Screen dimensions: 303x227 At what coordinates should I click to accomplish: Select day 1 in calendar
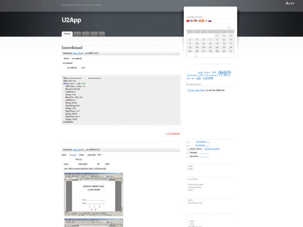[217, 36]
